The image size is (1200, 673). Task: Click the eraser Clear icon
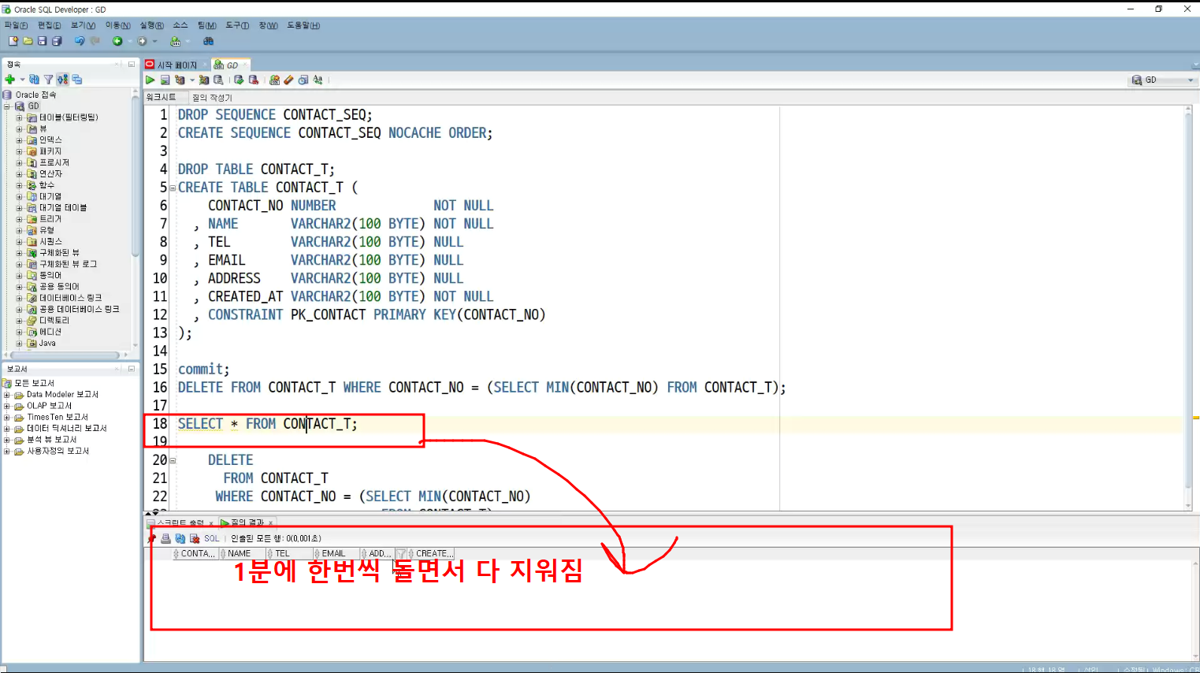click(x=288, y=80)
